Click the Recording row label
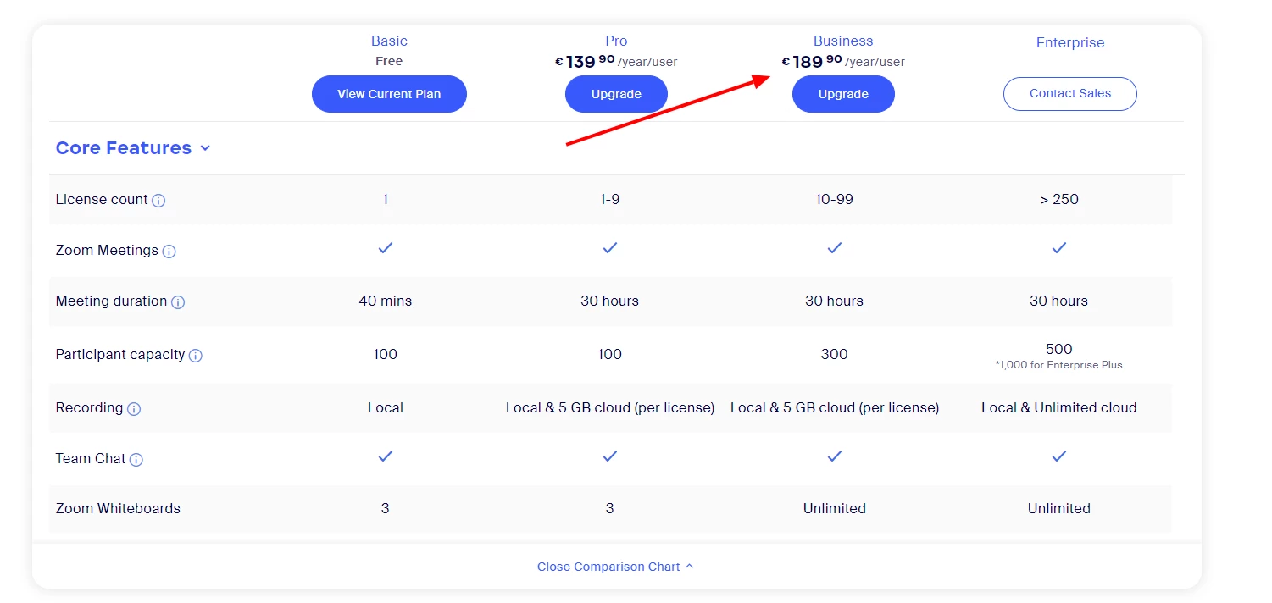The image size is (1272, 603). tap(89, 408)
